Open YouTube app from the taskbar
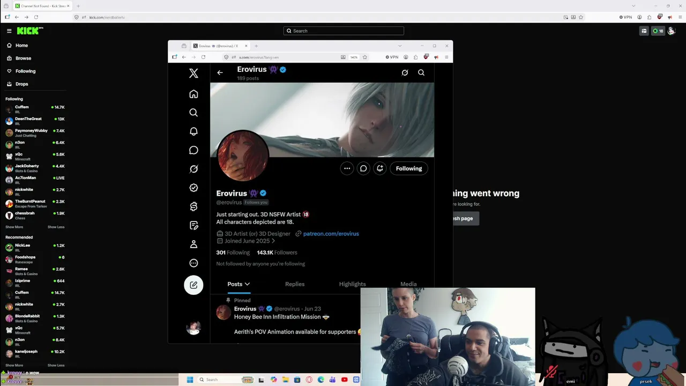This screenshot has height=386, width=686. coord(344,380)
